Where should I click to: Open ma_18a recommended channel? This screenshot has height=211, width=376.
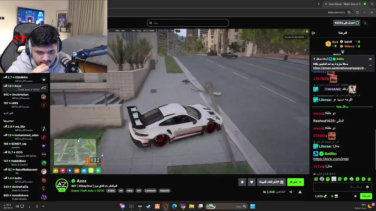click(x=25, y=128)
